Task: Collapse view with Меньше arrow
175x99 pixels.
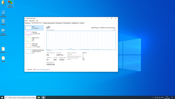Action: (26, 70)
